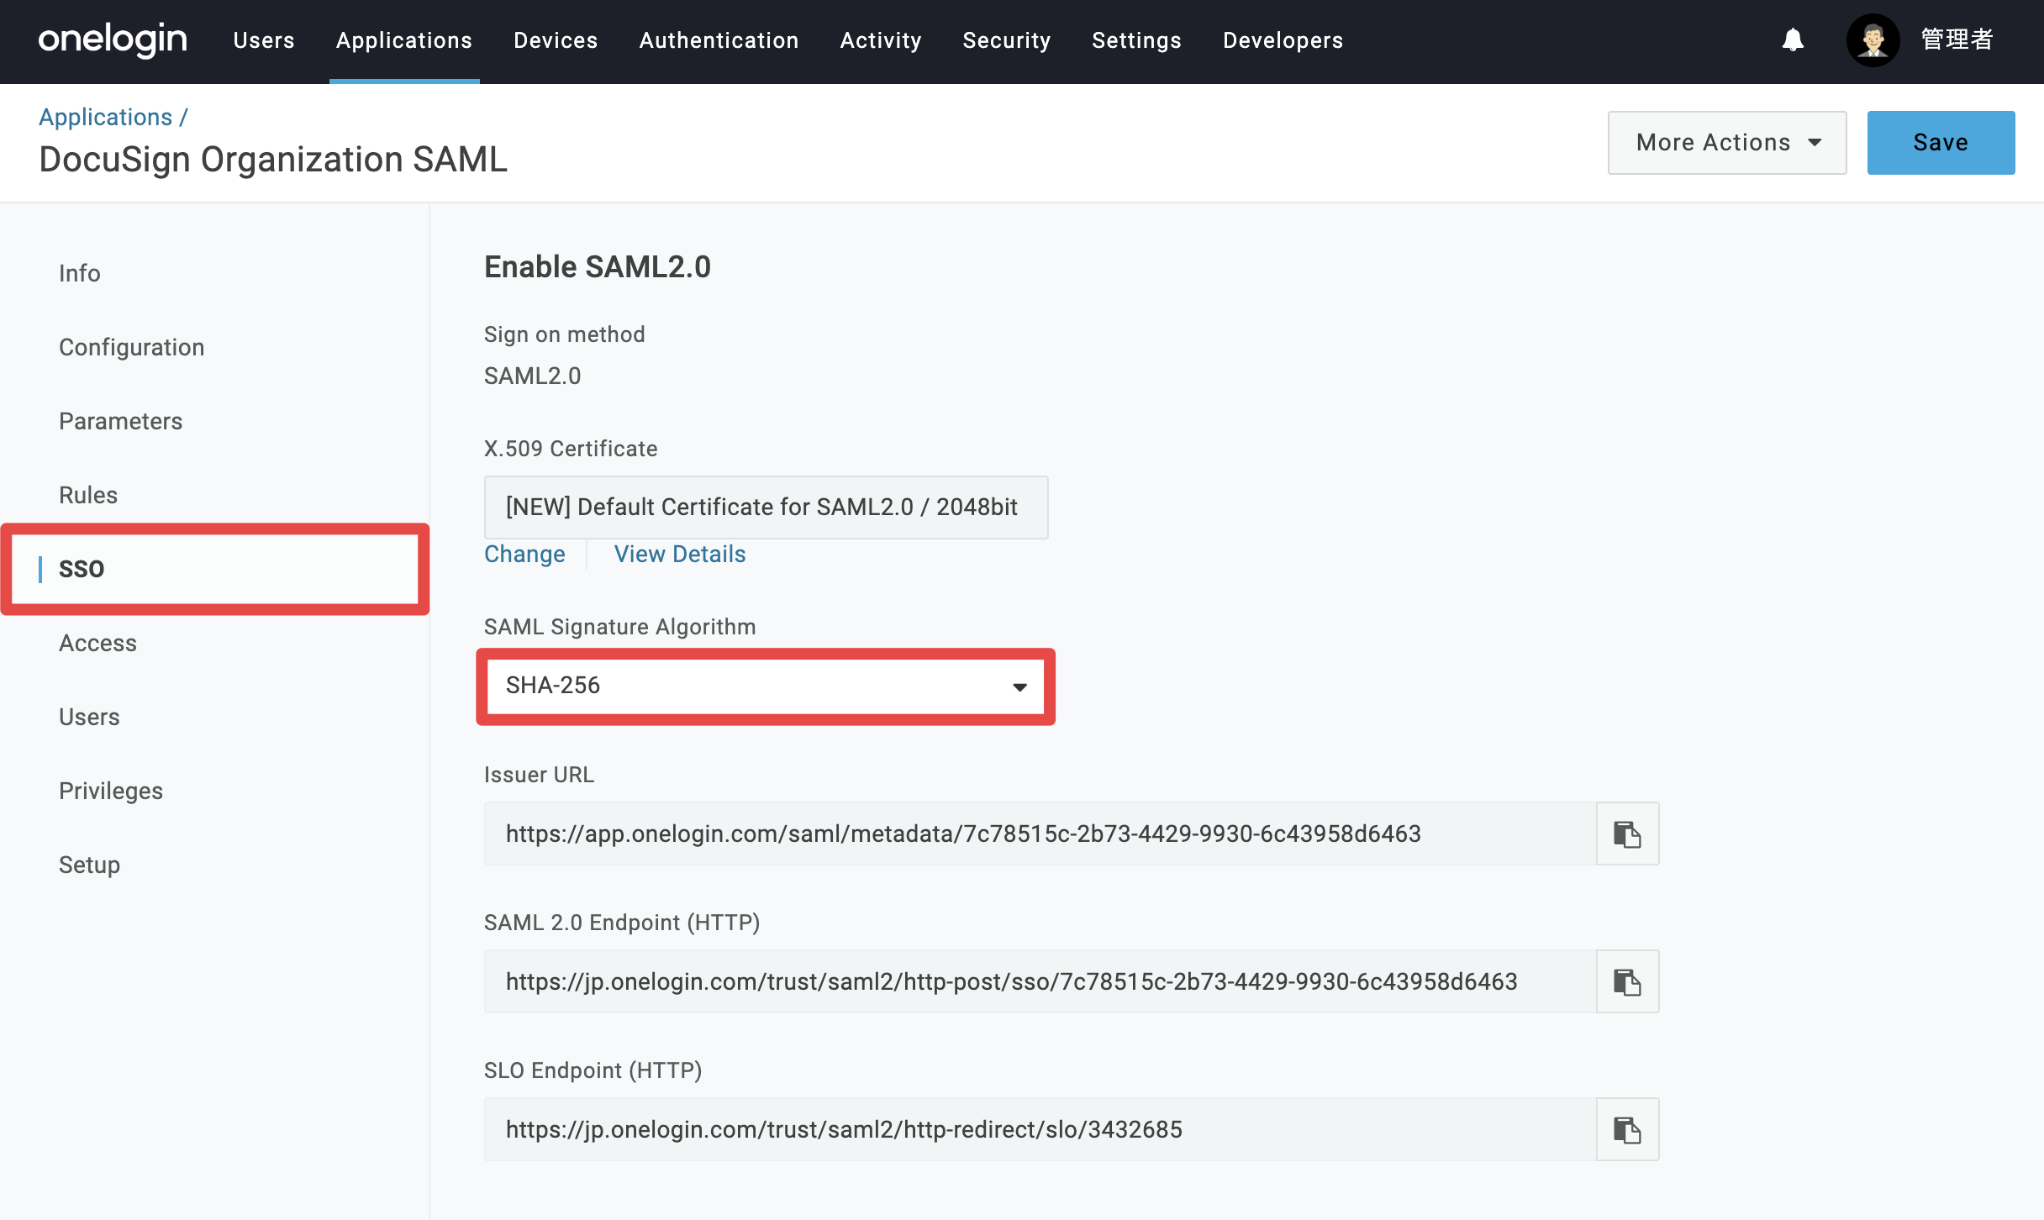This screenshot has width=2044, height=1220.
Task: Open the Developers top menu
Action: (1283, 40)
